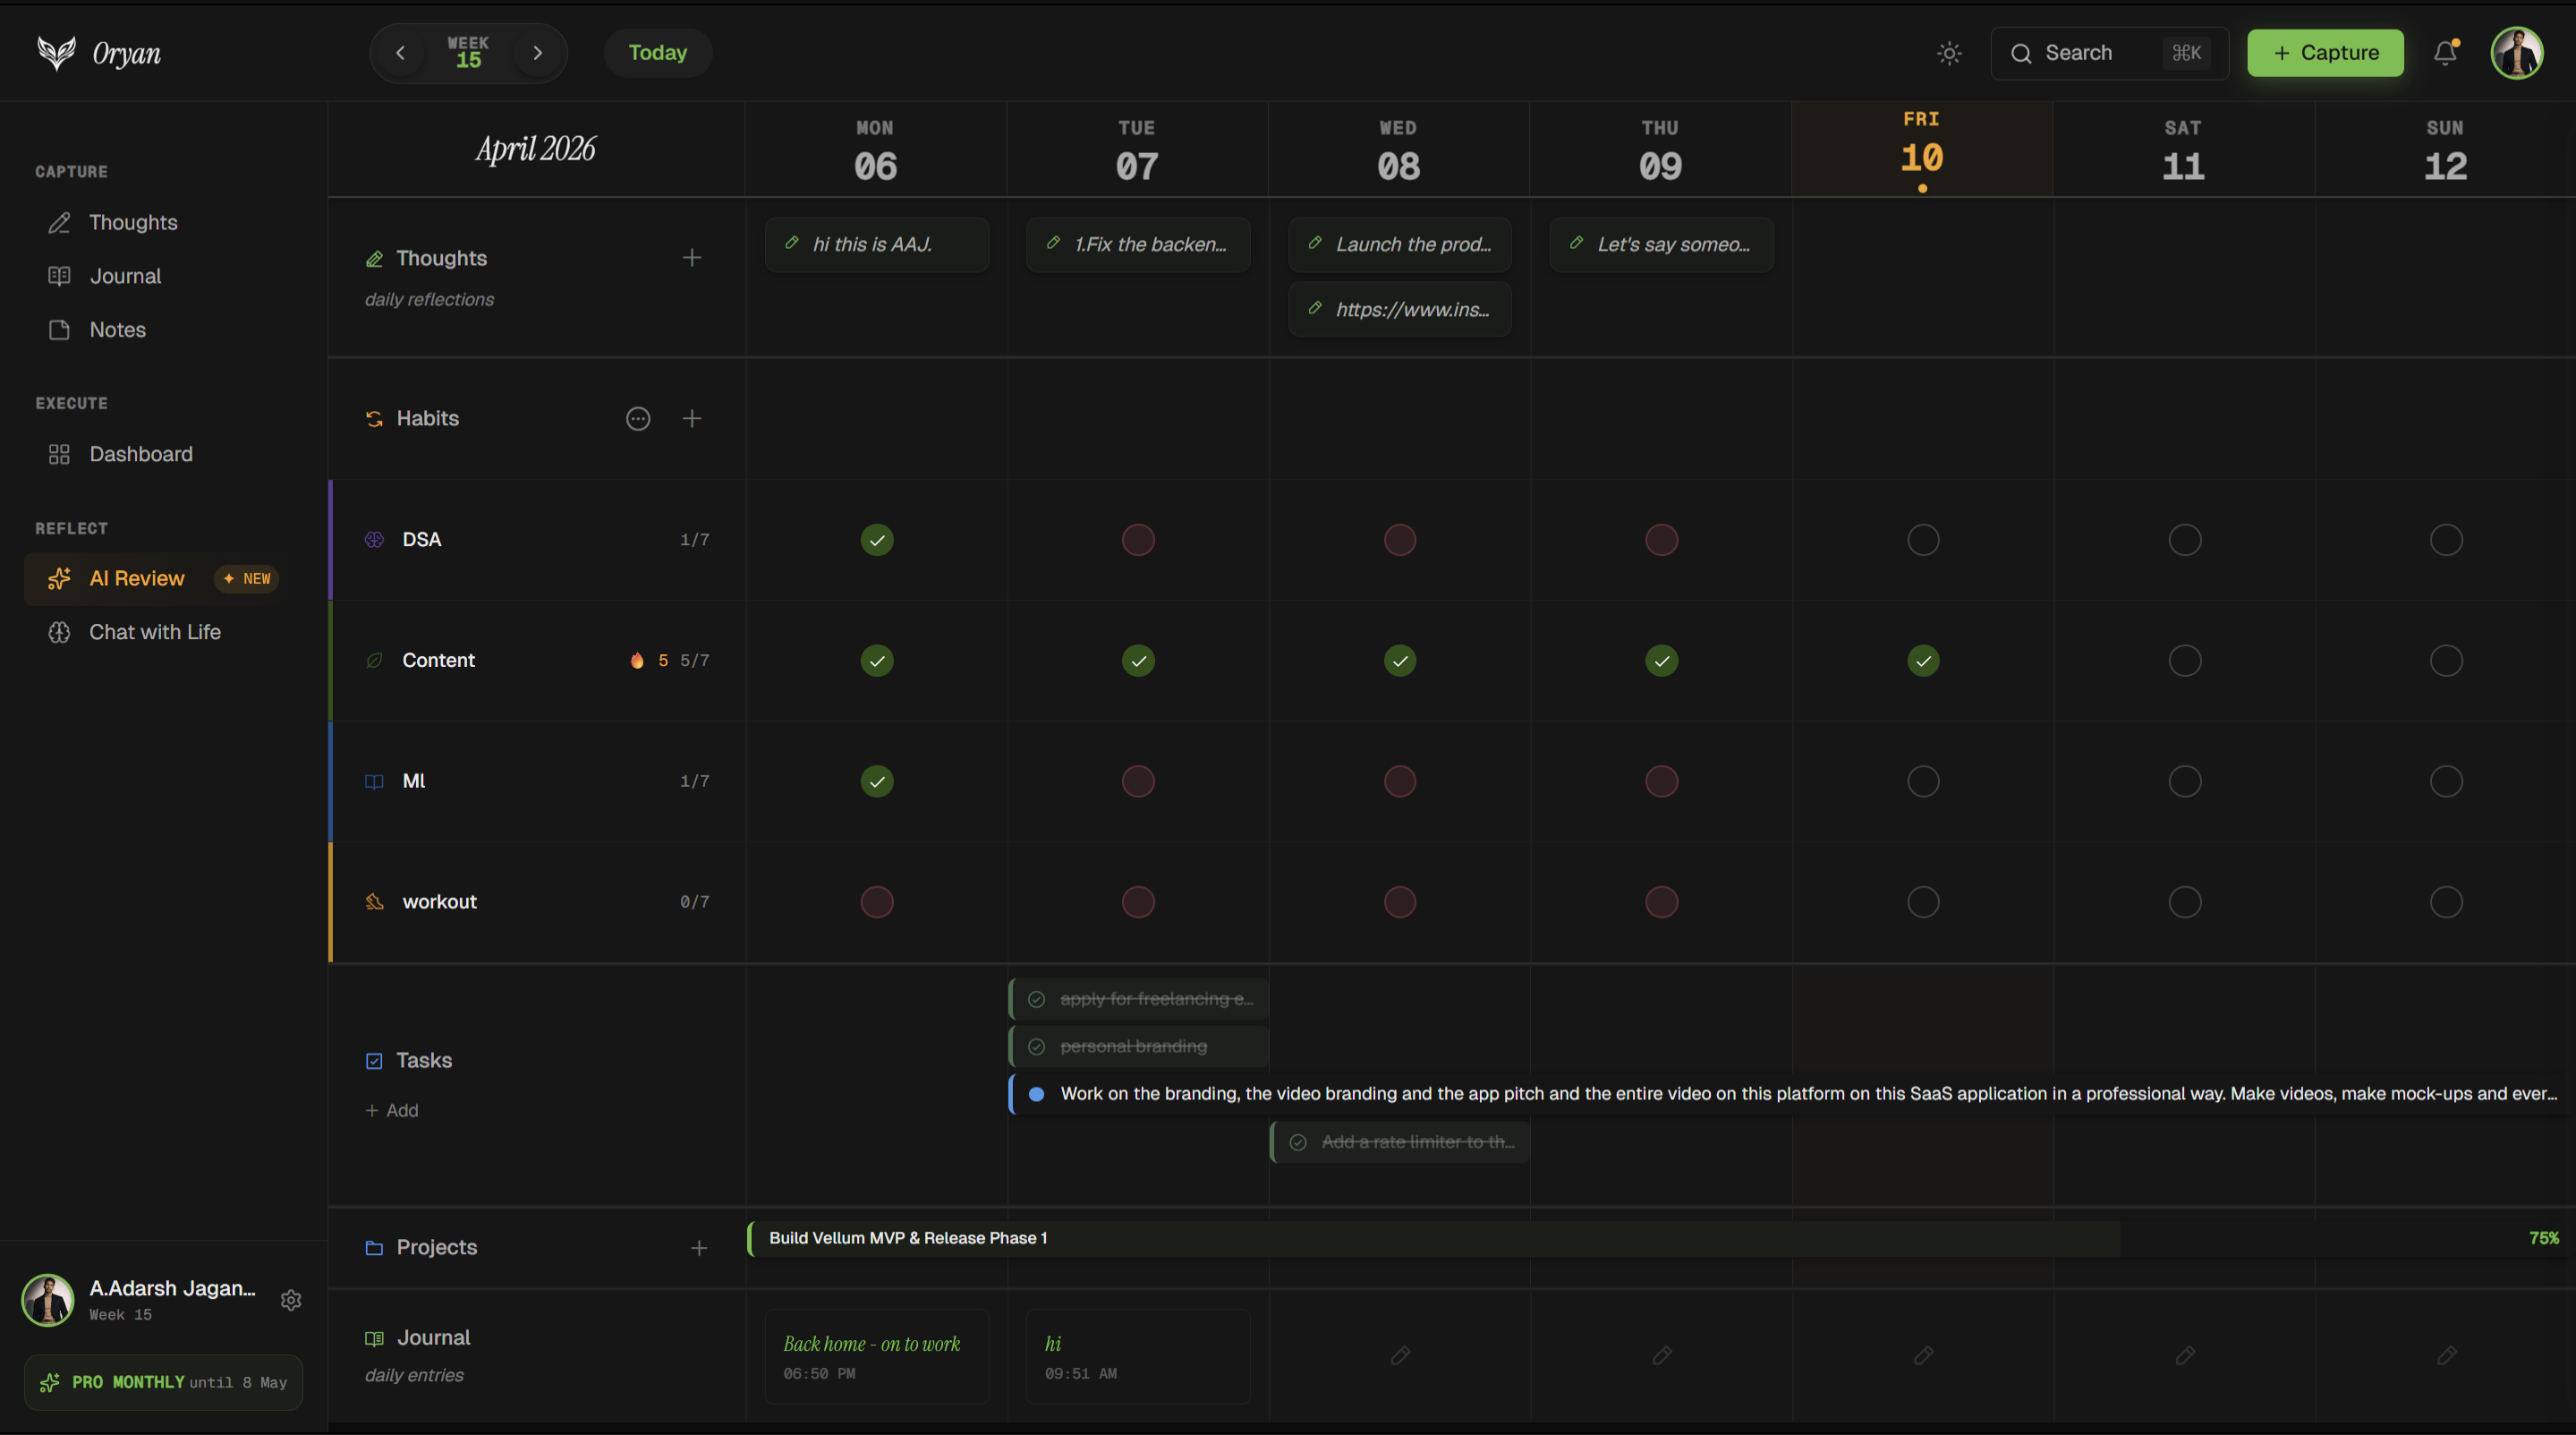Open the notifications bell
Image resolution: width=2576 pixels, height=1435 pixels.
tap(2445, 53)
